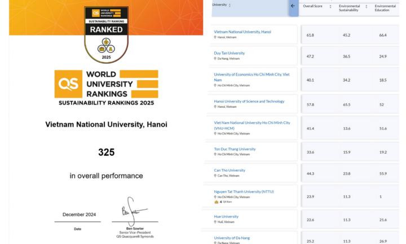This screenshot has height=244, width=406.
Task: Click the location pin under Ton Duc Thang University
Action: pos(215,154)
